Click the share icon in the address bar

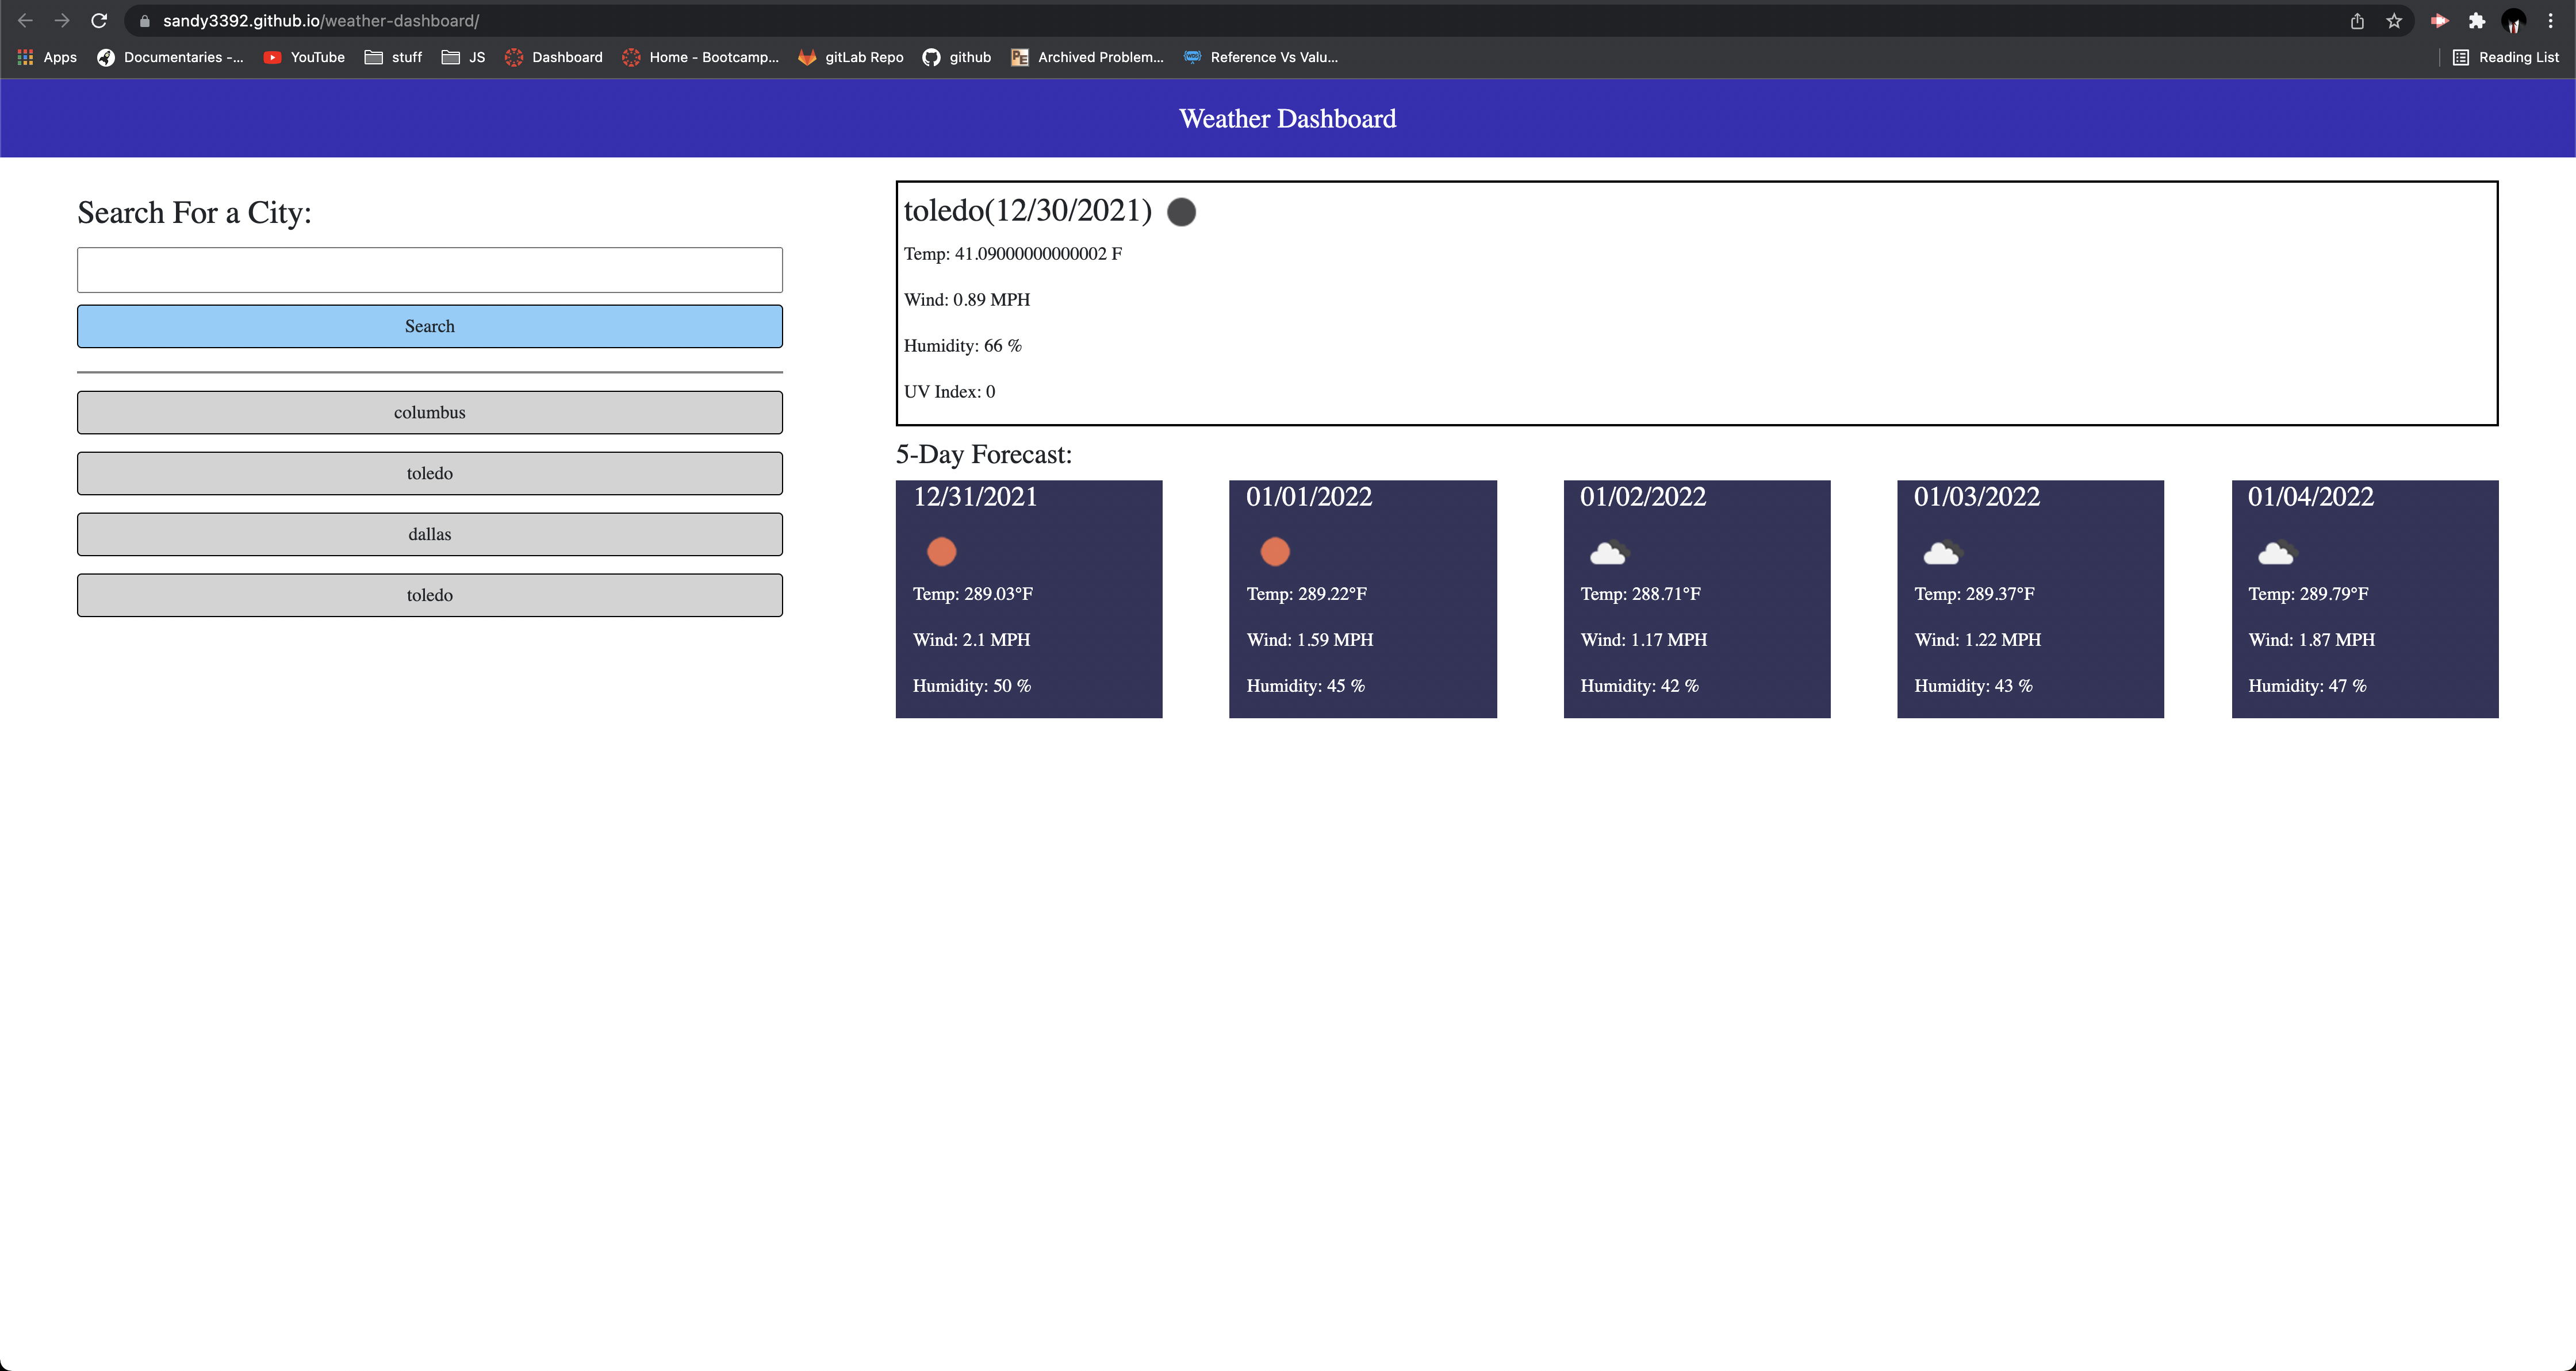point(2357,20)
